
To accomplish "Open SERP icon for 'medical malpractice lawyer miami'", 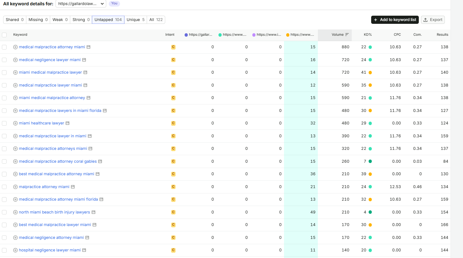I will (x=85, y=85).
